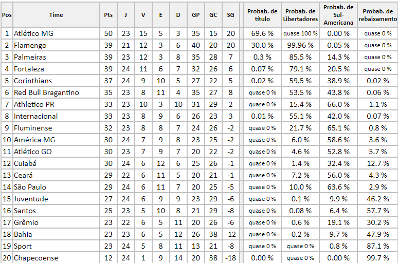Viewport: 398px width, 263px height.
Task: Select the Pos column header
Action: pyautogui.click(x=7, y=15)
